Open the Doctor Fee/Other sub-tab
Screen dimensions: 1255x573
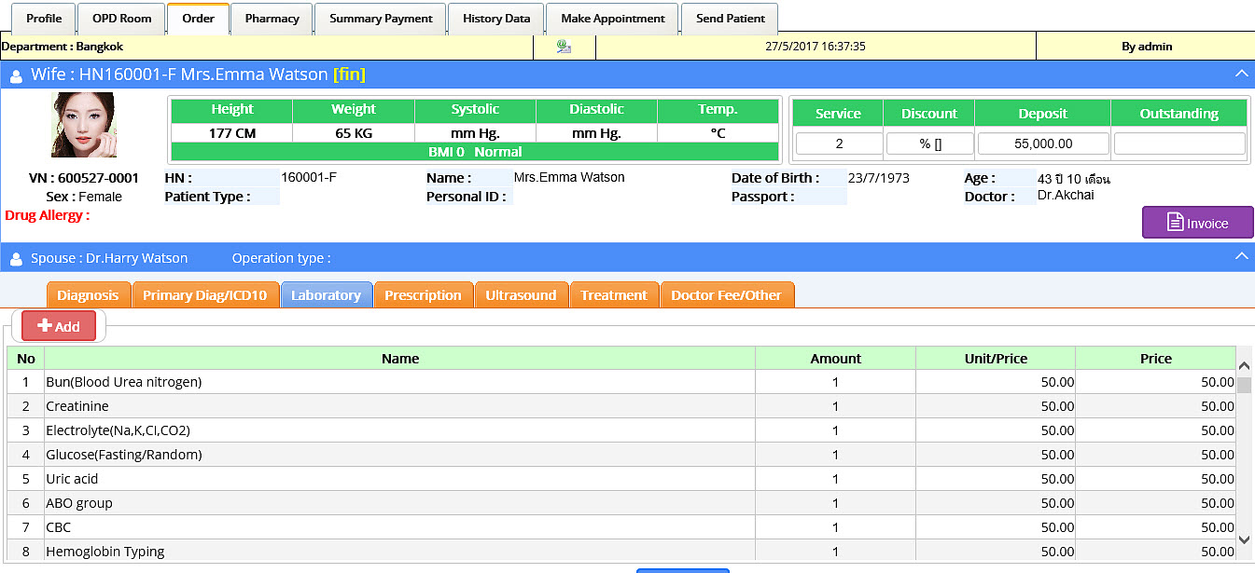(x=726, y=295)
